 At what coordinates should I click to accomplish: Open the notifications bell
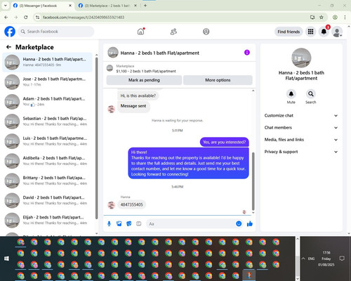(324, 32)
